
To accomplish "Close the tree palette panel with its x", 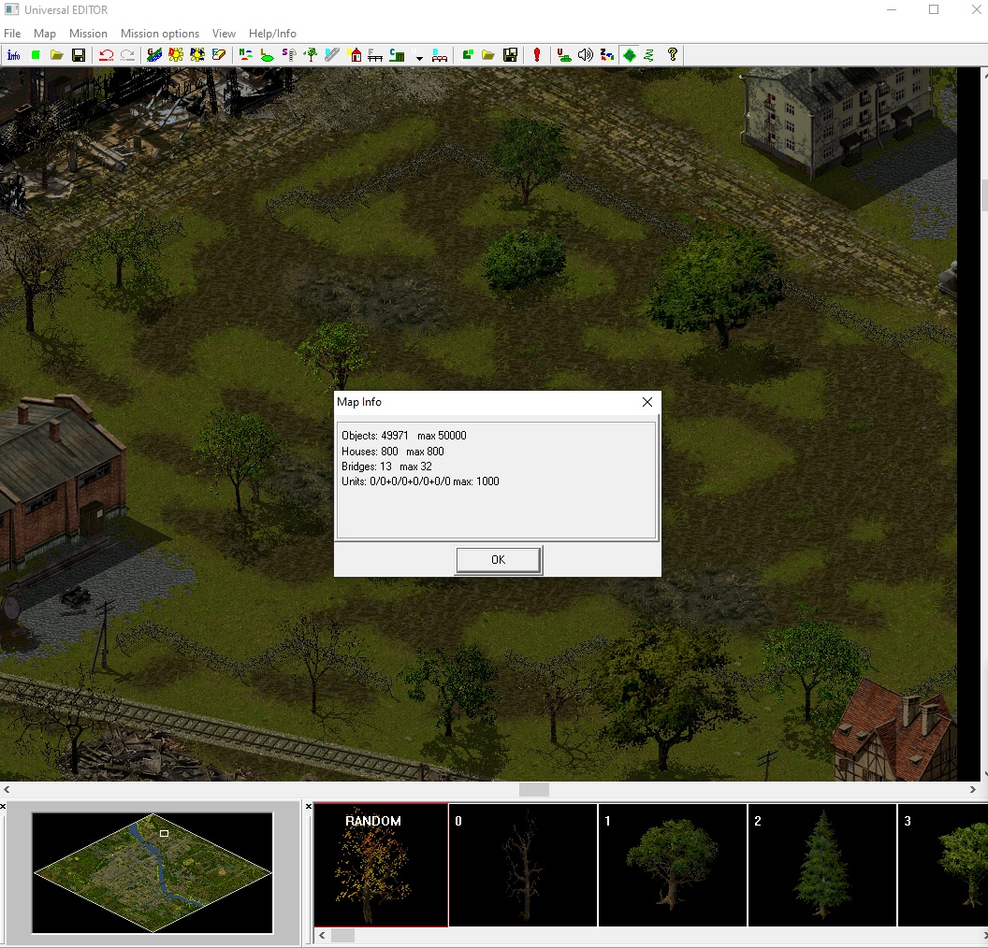I will (x=308, y=807).
